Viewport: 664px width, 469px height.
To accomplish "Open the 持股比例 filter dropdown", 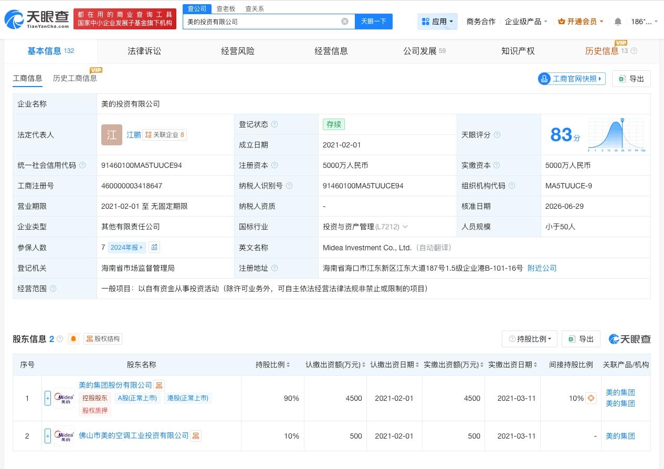I will [x=529, y=339].
